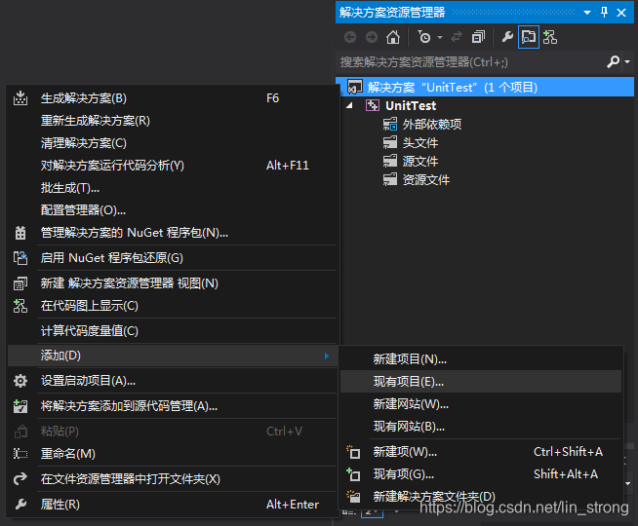The height and width of the screenshot is (526, 638).
Task: Choose 清理解决方案(C)
Action: coord(173,143)
